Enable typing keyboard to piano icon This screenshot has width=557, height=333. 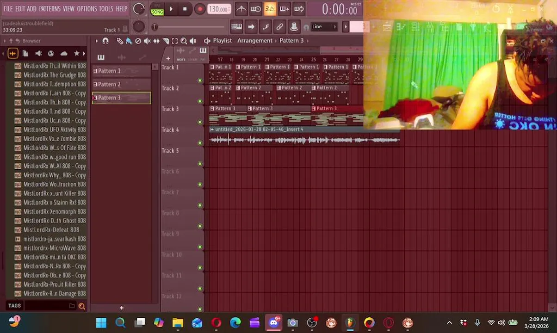236,27
